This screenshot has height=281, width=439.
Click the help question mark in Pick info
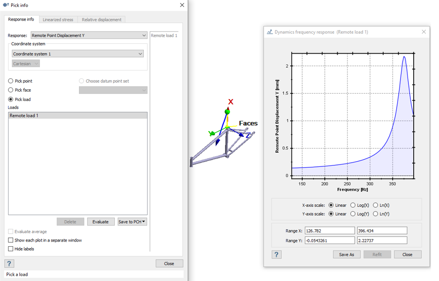click(9, 264)
